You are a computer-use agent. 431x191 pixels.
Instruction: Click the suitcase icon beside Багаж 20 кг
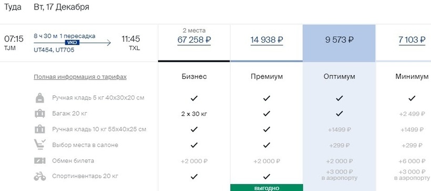[x=40, y=113]
